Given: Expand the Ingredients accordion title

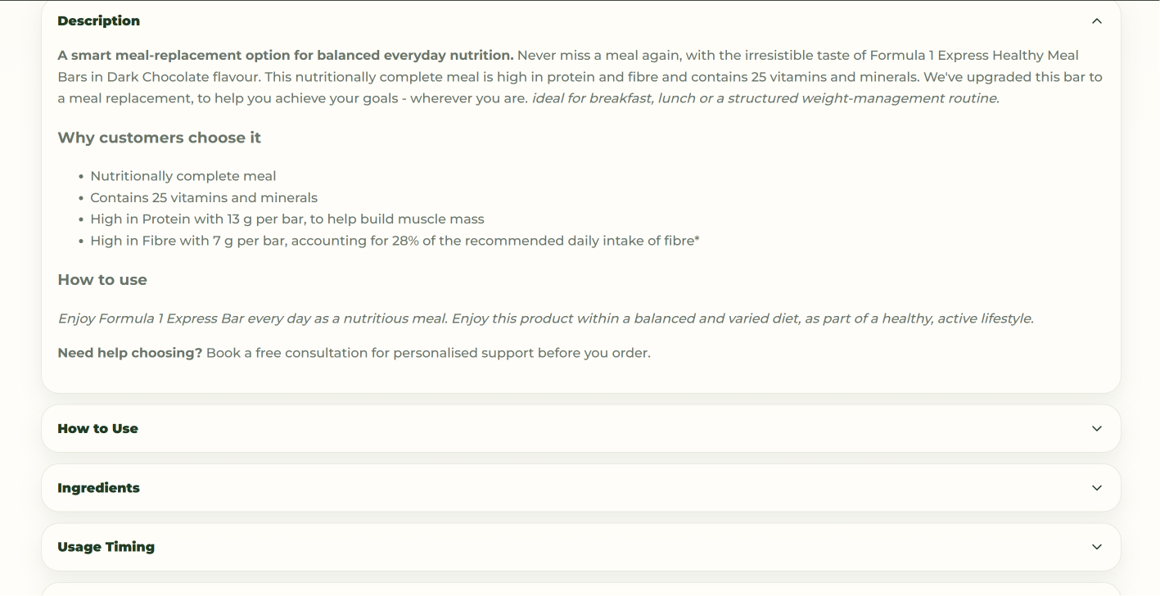Looking at the screenshot, I should [98, 488].
